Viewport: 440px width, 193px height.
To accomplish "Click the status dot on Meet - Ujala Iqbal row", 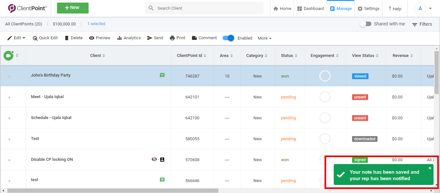I will pos(9,97).
